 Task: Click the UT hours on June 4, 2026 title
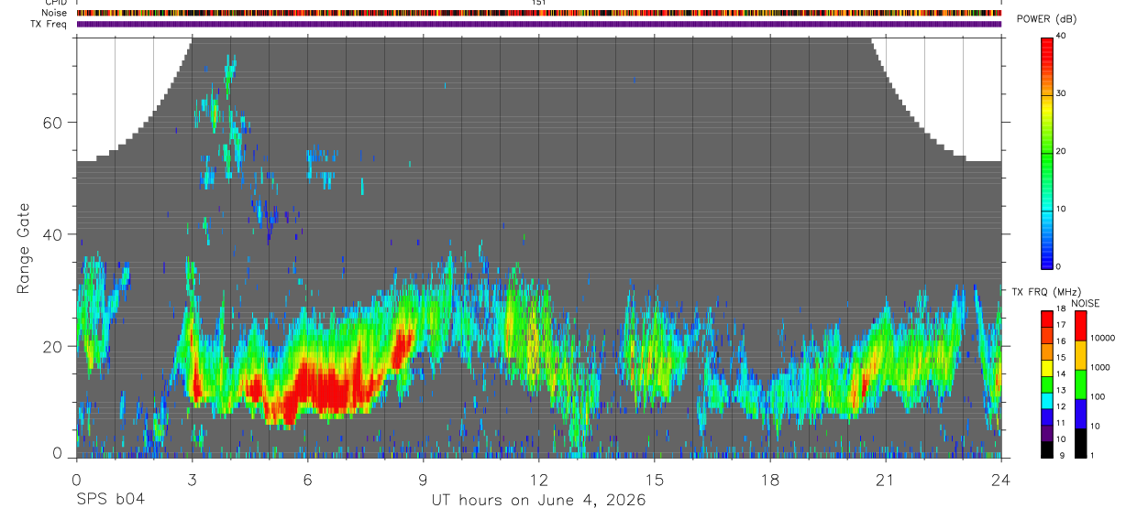coord(539,500)
